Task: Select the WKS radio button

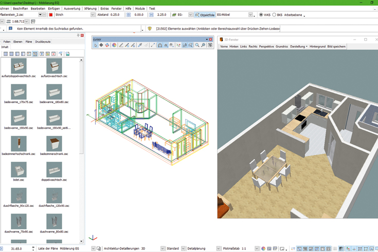Action: [261, 15]
